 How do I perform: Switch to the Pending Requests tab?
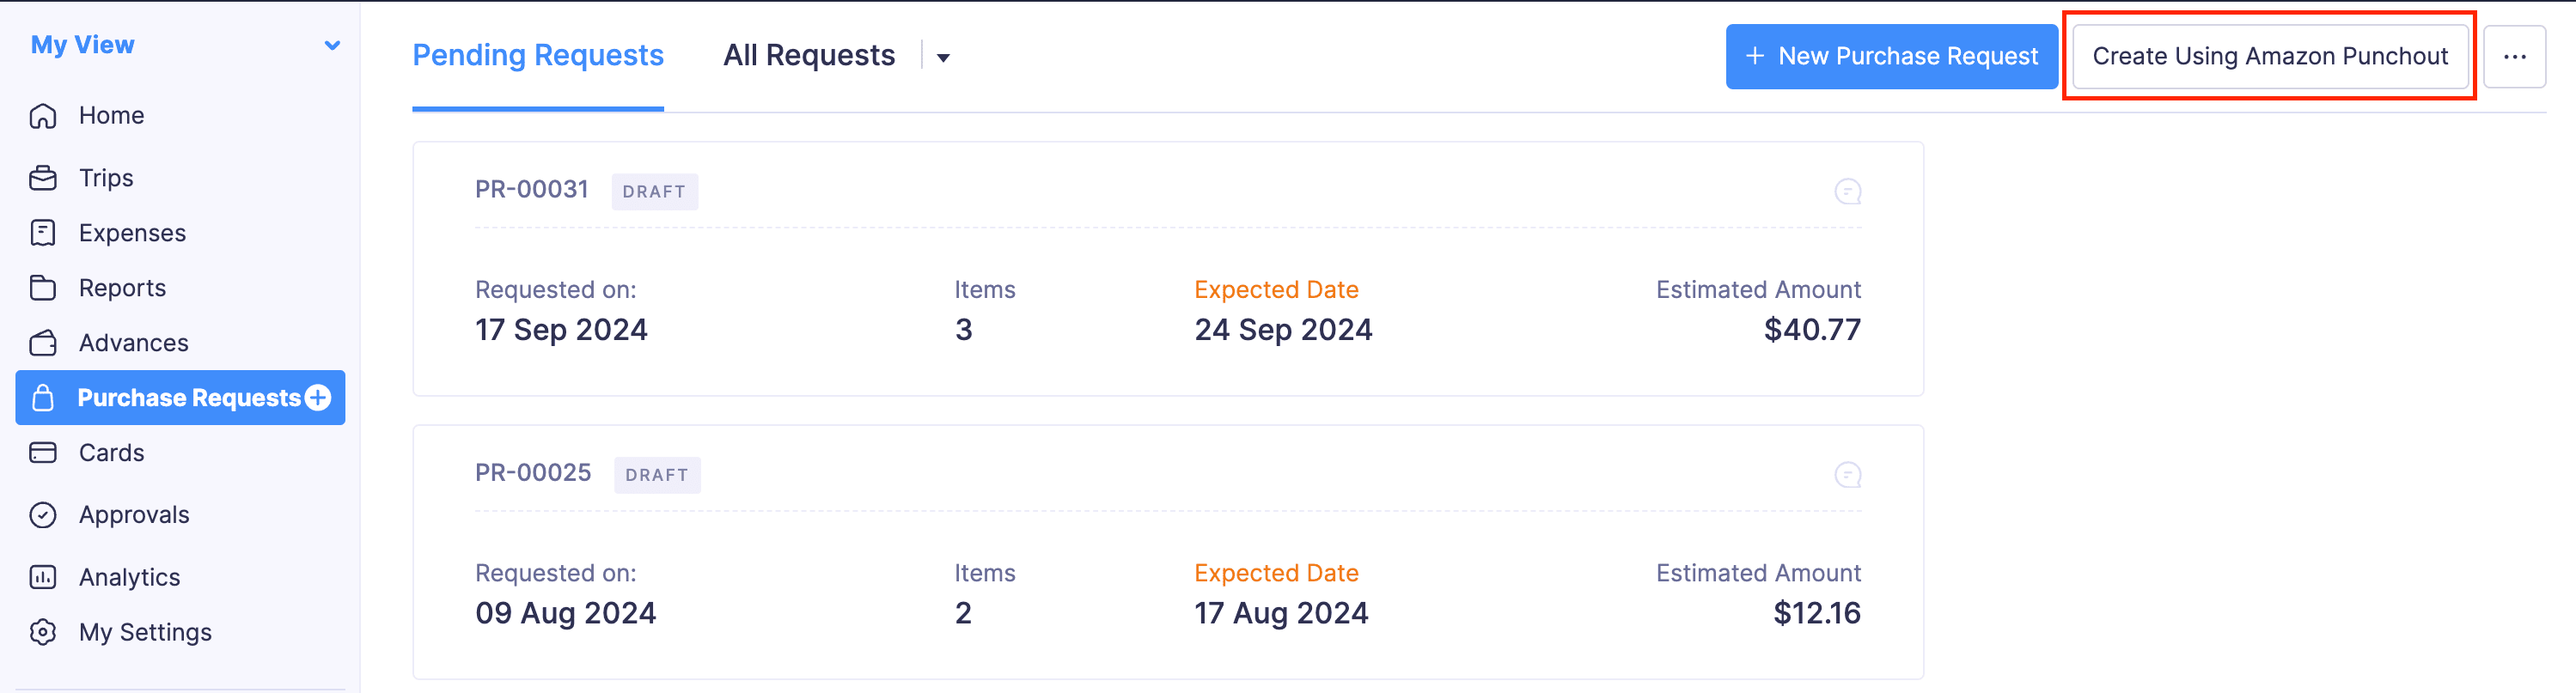(537, 55)
